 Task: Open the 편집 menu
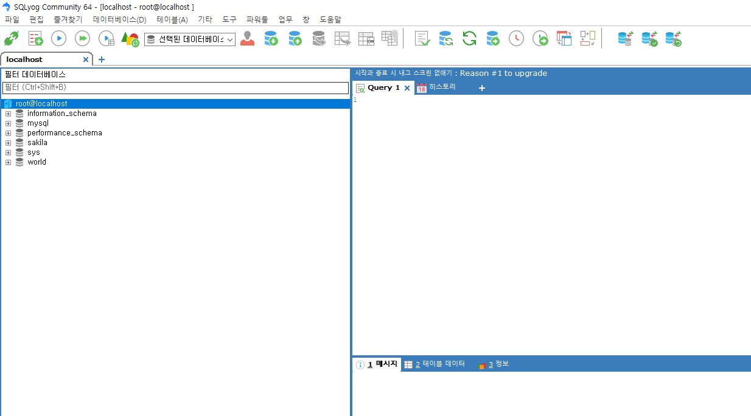tap(37, 19)
